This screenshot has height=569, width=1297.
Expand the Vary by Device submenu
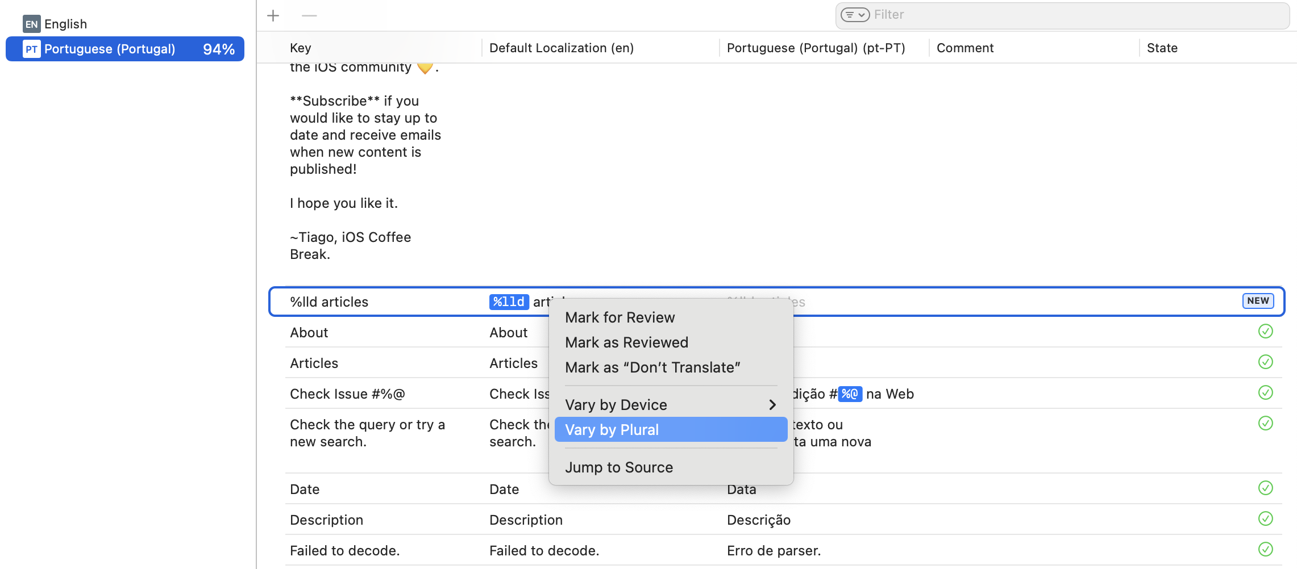(x=671, y=405)
